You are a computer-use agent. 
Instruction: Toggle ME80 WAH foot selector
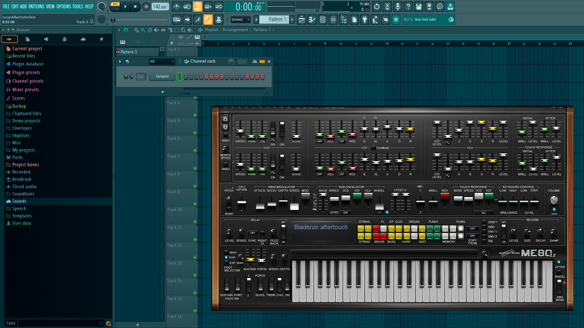[226, 252]
